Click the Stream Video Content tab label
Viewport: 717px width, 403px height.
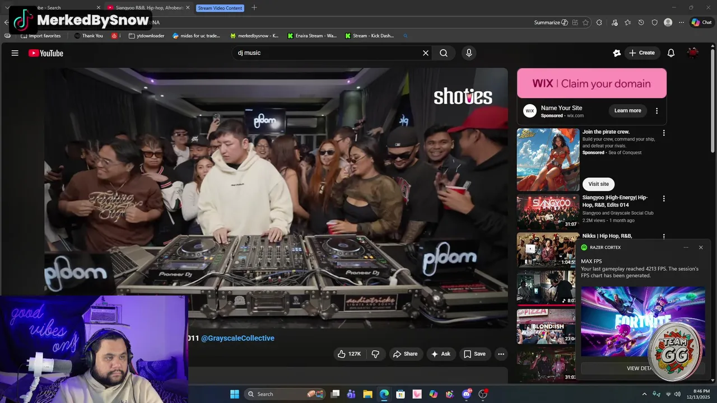[220, 8]
